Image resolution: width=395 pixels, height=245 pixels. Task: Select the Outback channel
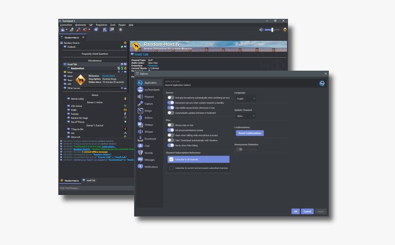click(x=71, y=47)
